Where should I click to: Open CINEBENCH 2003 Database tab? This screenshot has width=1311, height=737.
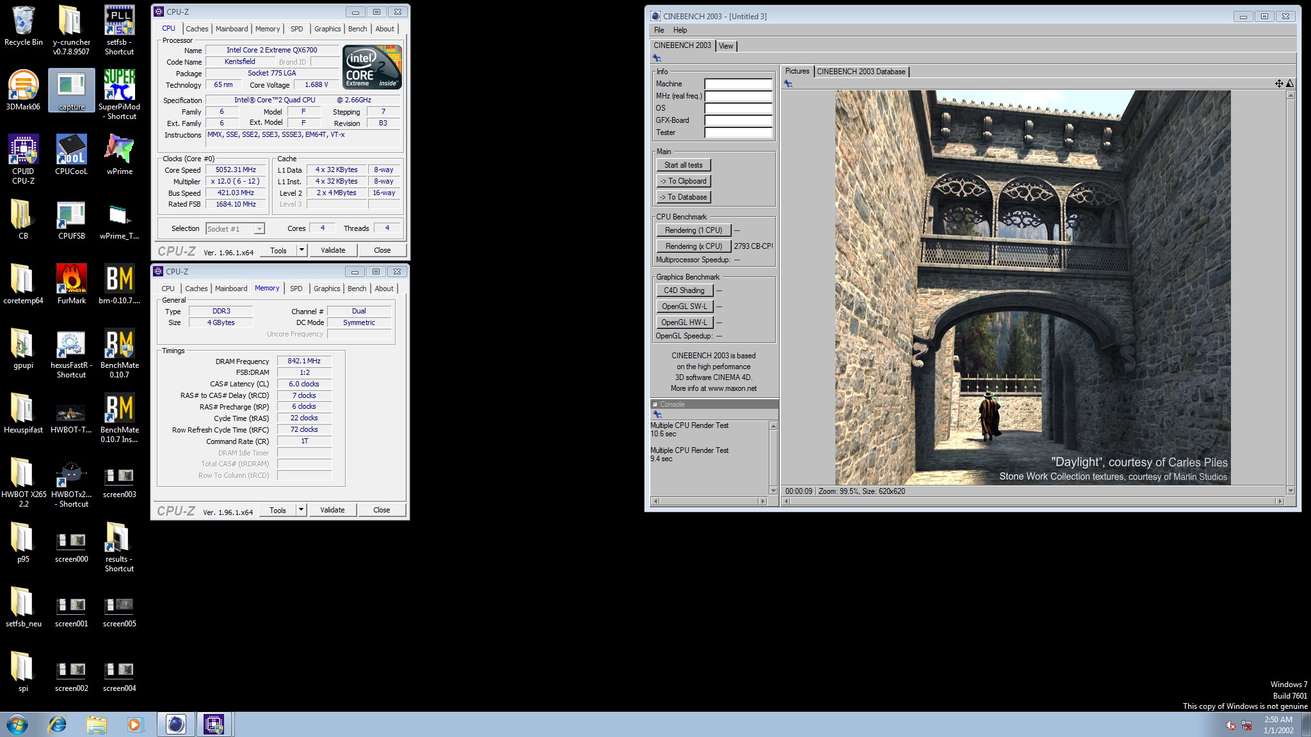[x=861, y=72]
